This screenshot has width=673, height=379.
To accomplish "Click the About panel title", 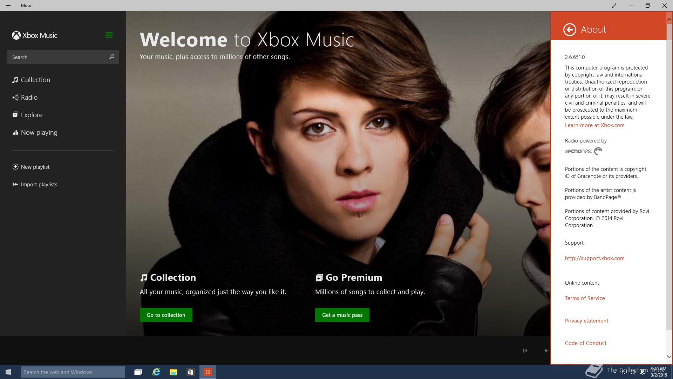I will (x=593, y=29).
